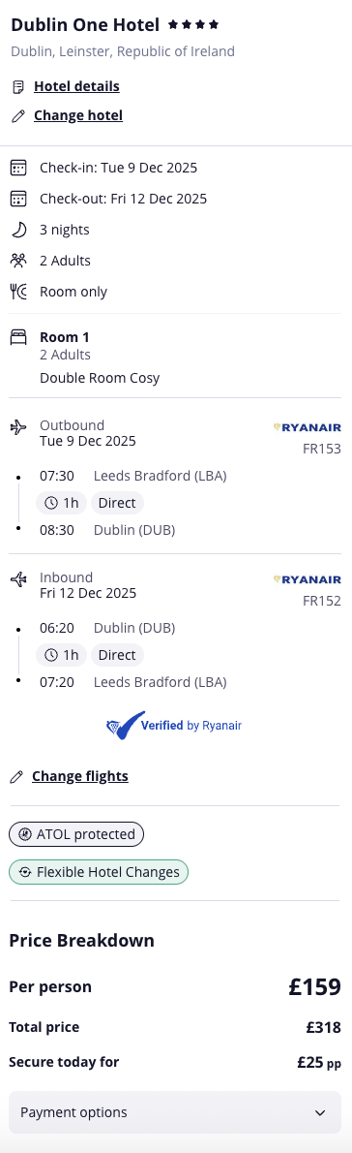The height and width of the screenshot is (1153, 352).
Task: Click the Change flights link
Action: 80,776
